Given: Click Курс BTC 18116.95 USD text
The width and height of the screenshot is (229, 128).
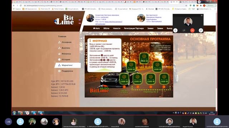Looking at the screenshot, I should (62, 81).
